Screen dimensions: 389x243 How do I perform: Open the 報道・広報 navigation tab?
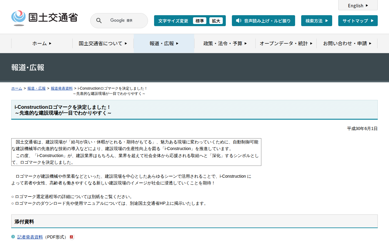pos(164,43)
